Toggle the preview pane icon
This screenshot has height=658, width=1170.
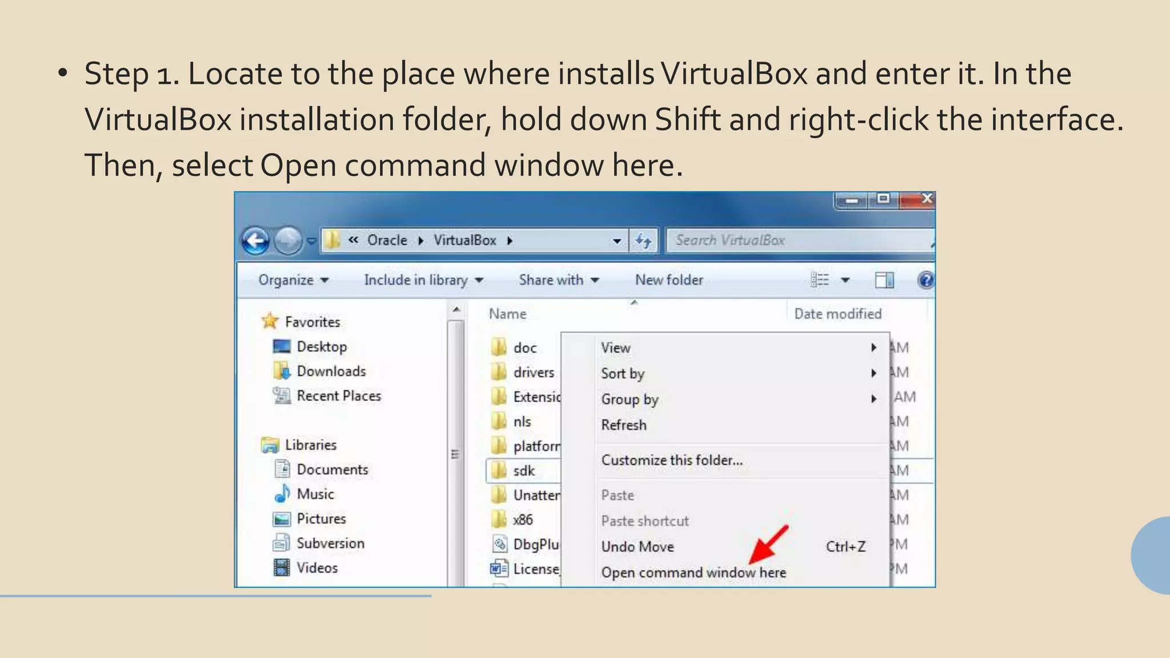coord(884,280)
